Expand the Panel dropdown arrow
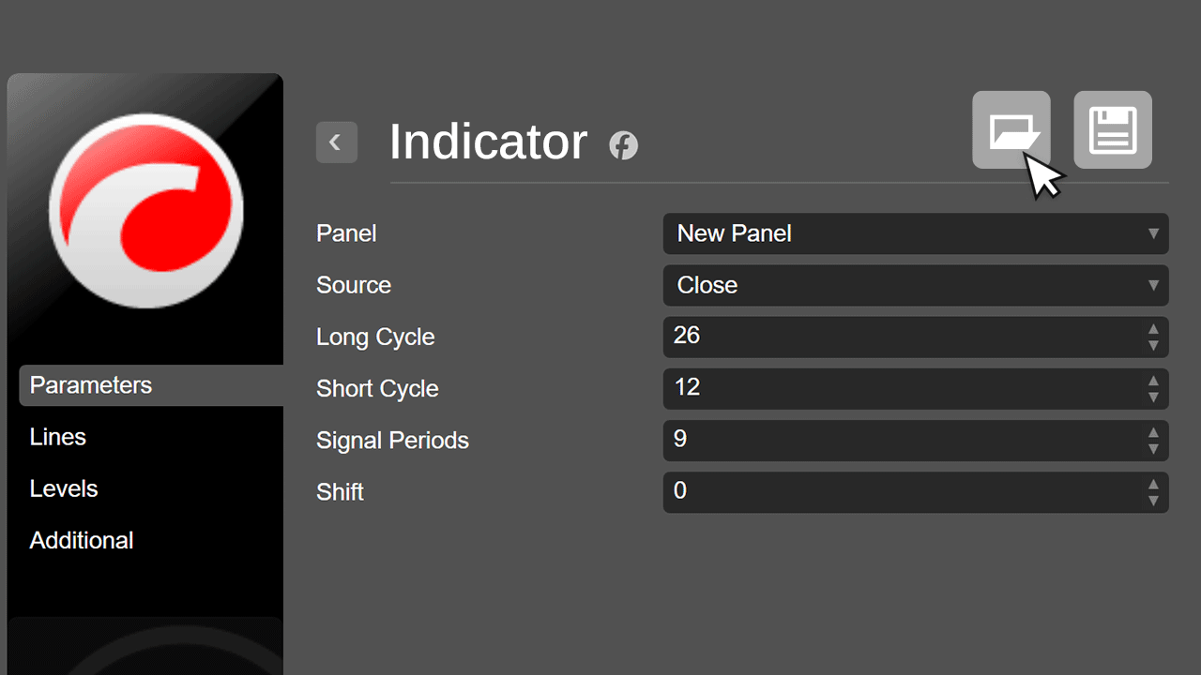The image size is (1201, 675). pos(1153,233)
